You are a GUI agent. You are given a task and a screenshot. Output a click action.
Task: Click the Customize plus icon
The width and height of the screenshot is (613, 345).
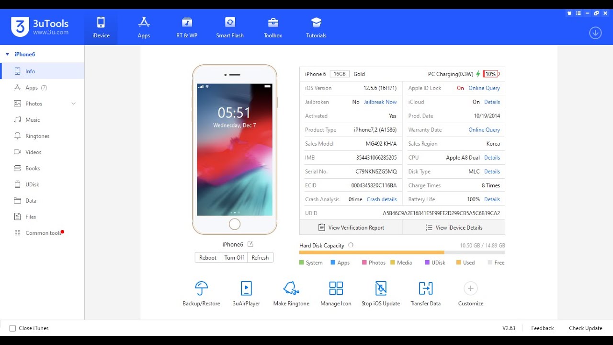click(471, 288)
